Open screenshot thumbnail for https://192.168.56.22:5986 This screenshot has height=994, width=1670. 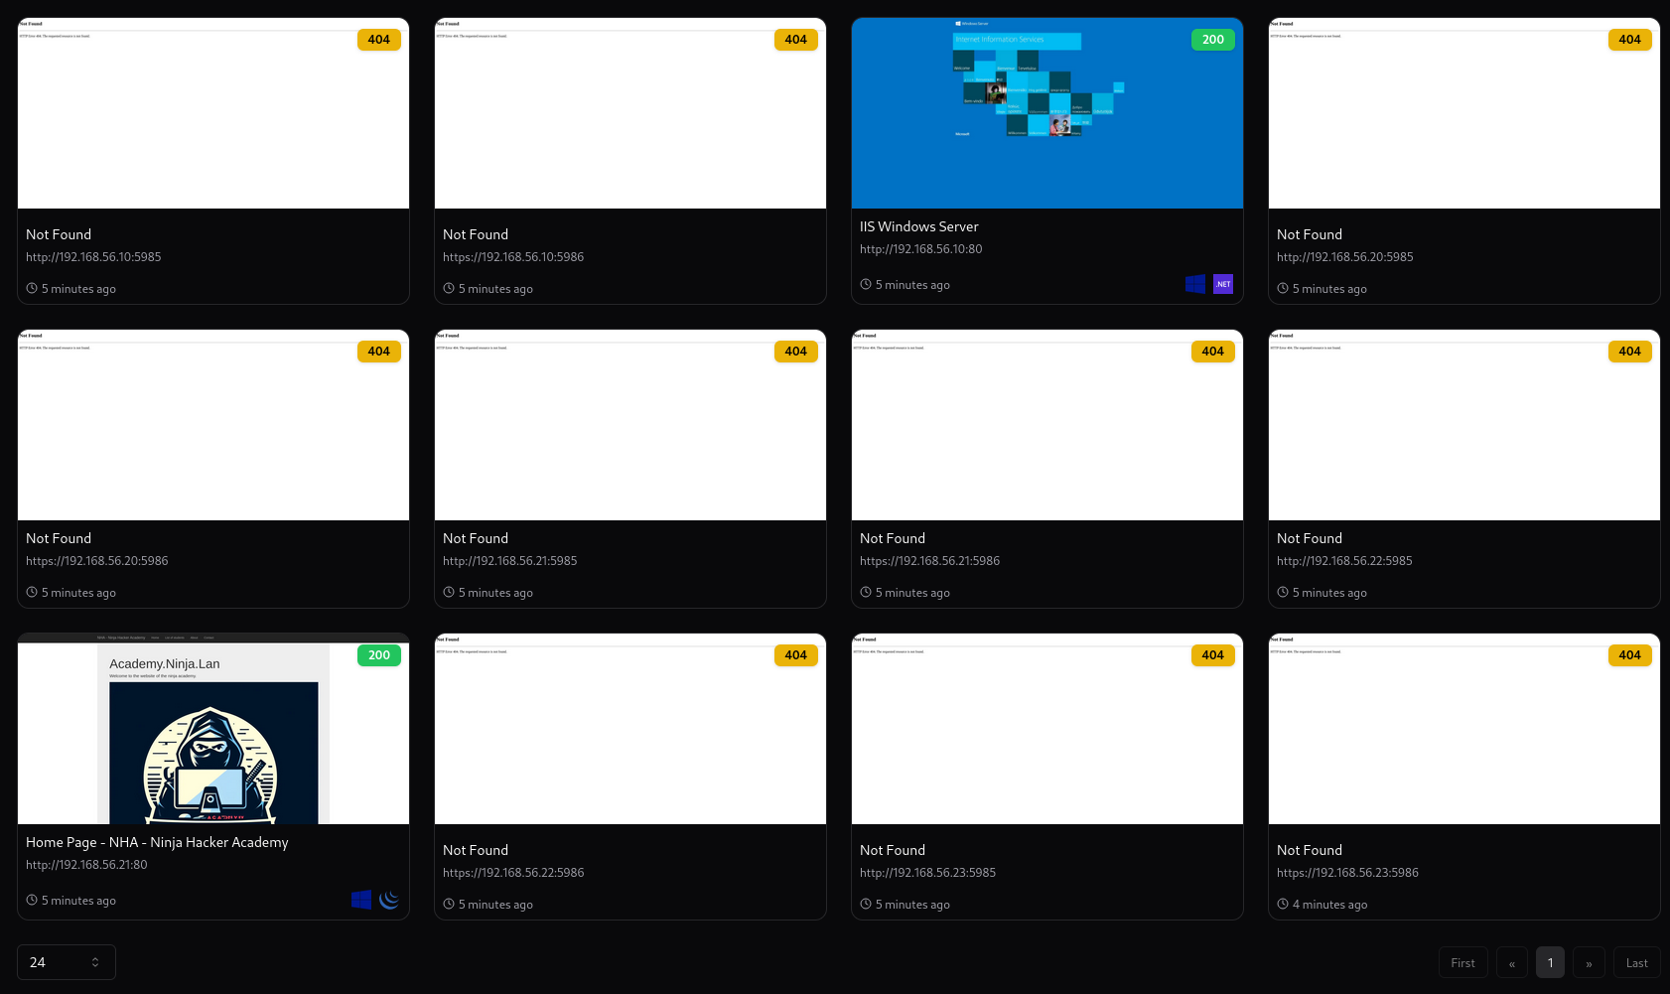pyautogui.click(x=630, y=729)
